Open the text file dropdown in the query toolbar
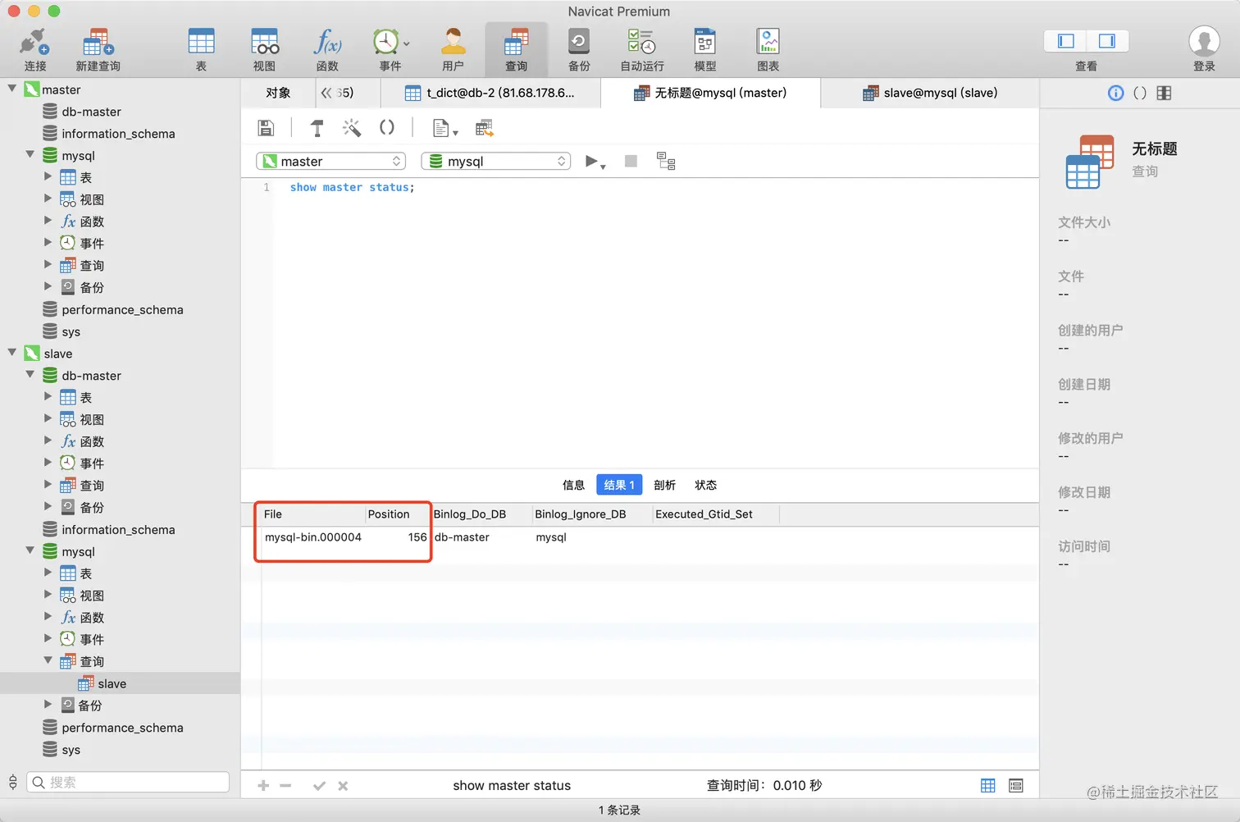The image size is (1240, 822). pos(444,128)
